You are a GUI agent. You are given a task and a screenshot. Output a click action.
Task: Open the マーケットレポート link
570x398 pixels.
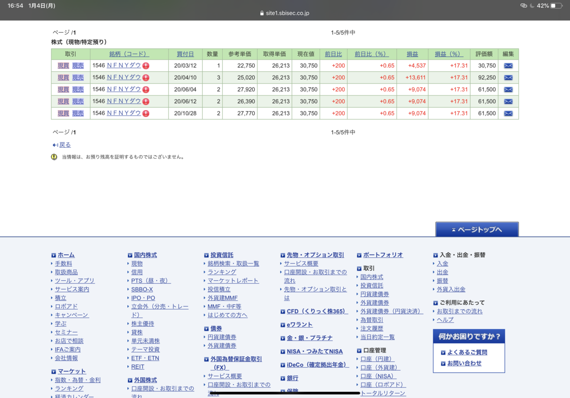(233, 281)
